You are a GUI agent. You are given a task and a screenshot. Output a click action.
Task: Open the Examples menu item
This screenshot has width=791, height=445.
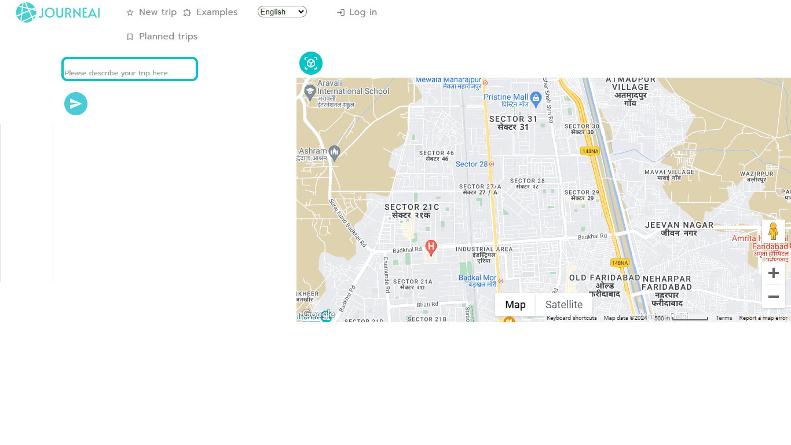pyautogui.click(x=211, y=12)
